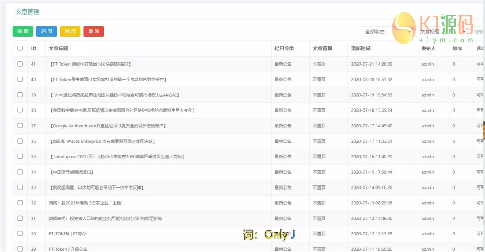Click the update time 2020-07-13 08:29:08
Image resolution: width=485 pixels, height=252 pixels.
tap(371, 203)
